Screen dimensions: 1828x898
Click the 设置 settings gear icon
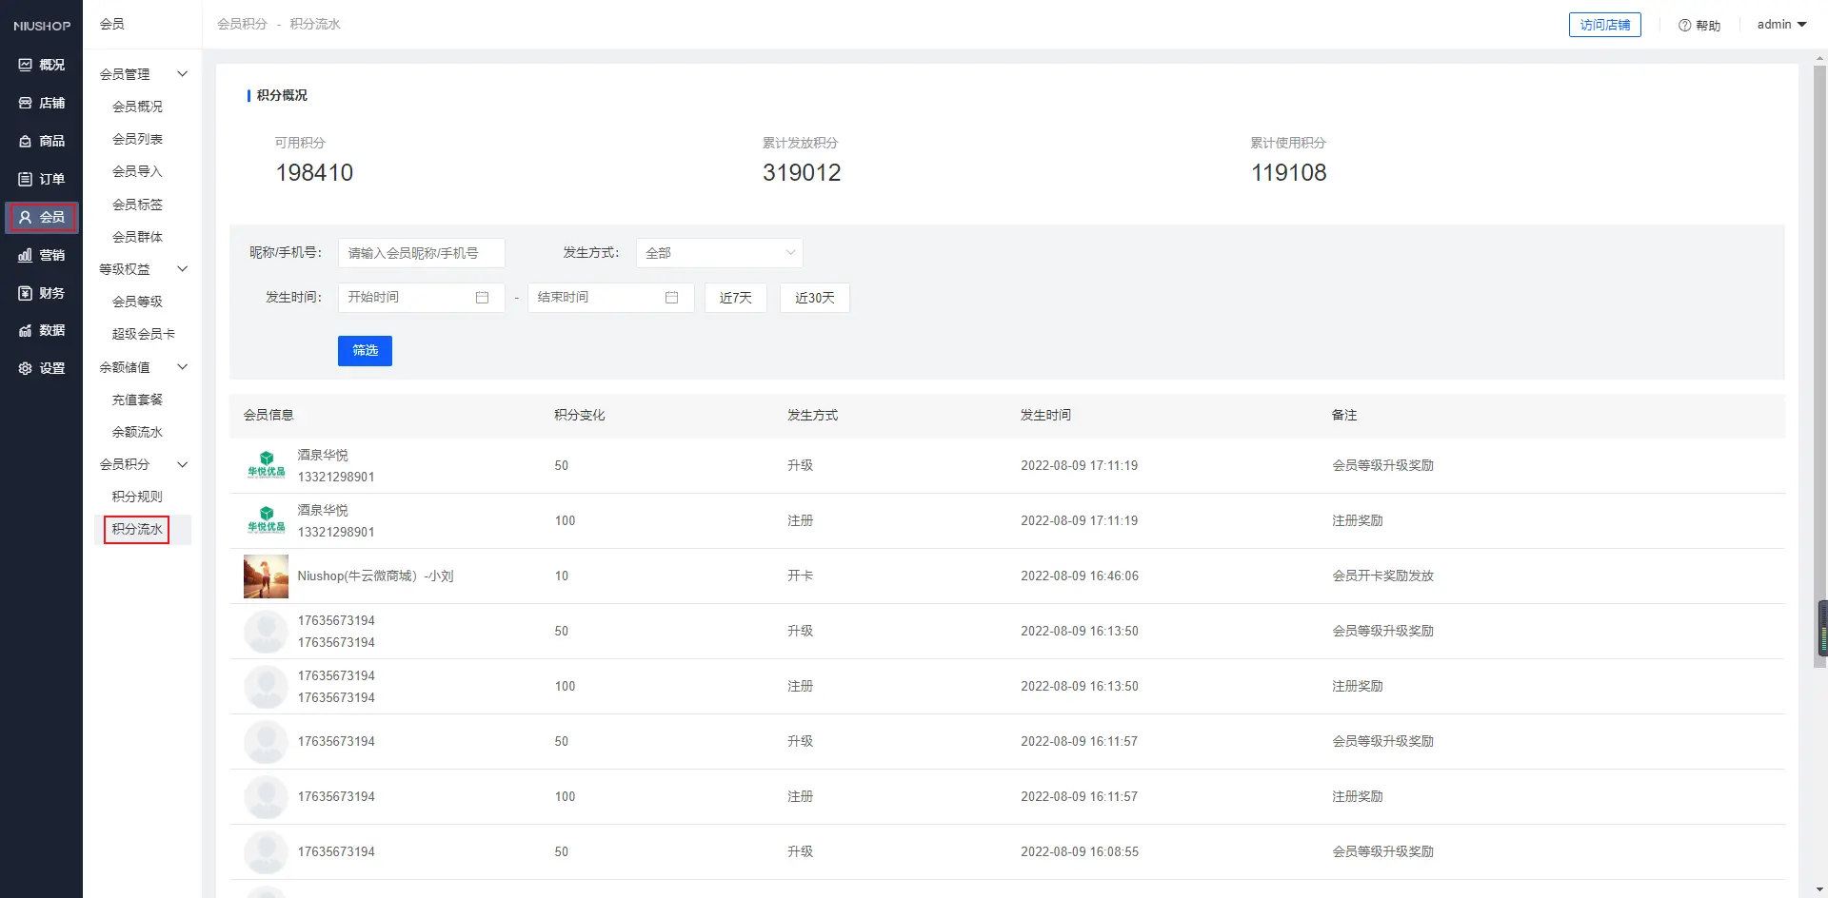26,368
